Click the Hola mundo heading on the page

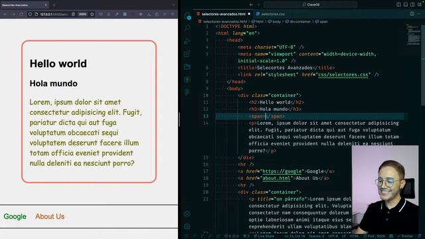pyautogui.click(x=53, y=84)
